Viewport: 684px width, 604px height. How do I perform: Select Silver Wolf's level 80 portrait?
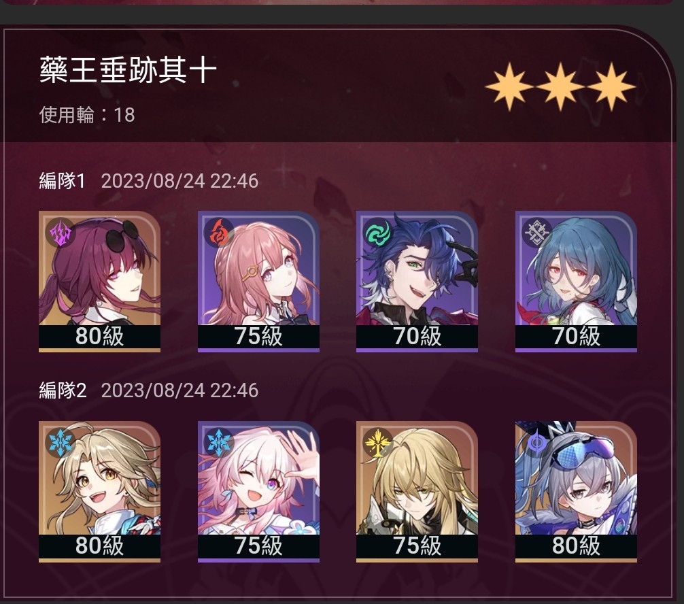point(576,491)
